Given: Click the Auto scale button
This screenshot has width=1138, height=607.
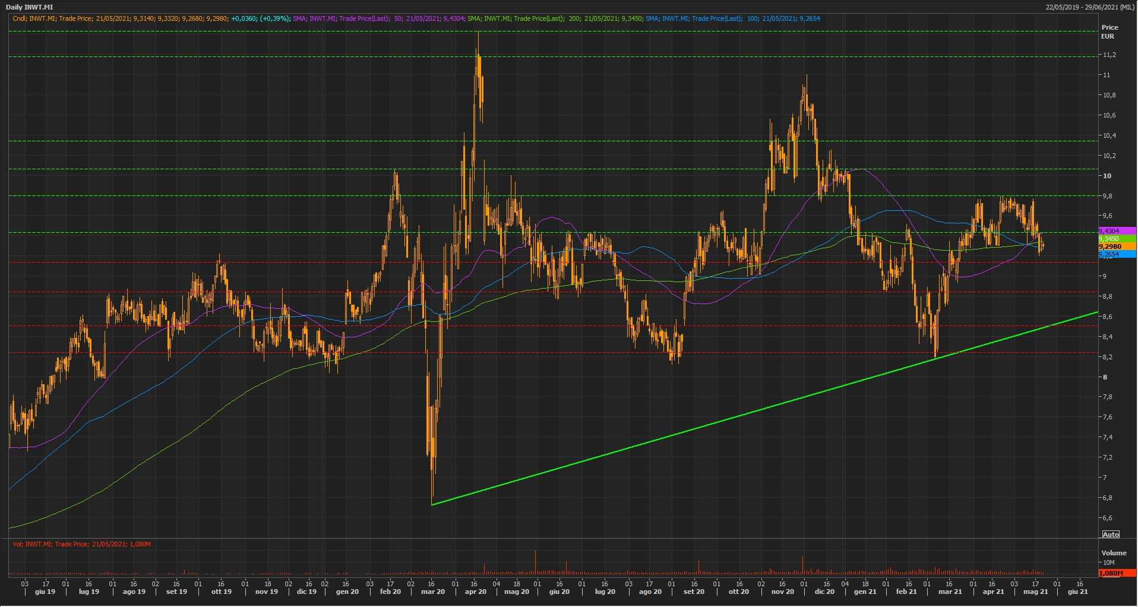Looking at the screenshot, I should point(1110,535).
